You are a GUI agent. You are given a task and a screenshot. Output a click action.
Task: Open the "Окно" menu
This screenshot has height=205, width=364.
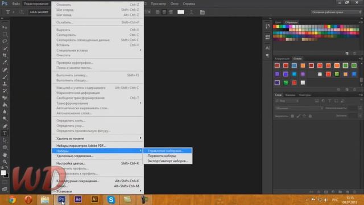click(x=175, y=4)
